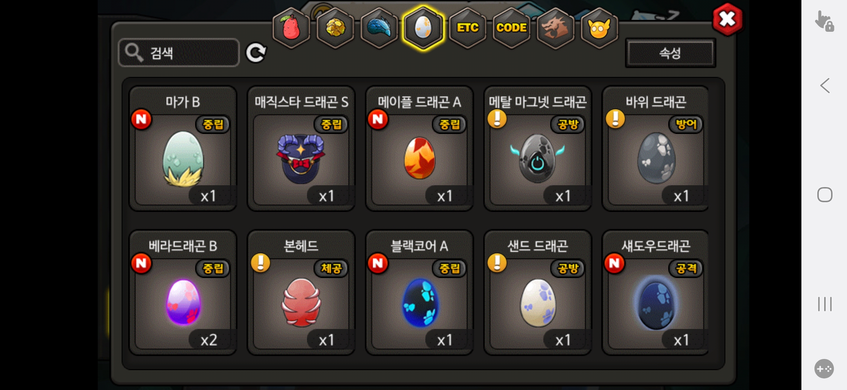Select the egg category tab
Screen dimensions: 847x390
click(423, 28)
